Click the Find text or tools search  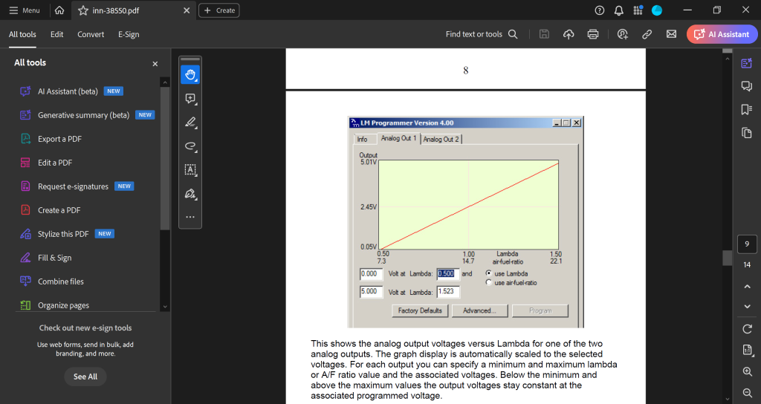pyautogui.click(x=482, y=34)
